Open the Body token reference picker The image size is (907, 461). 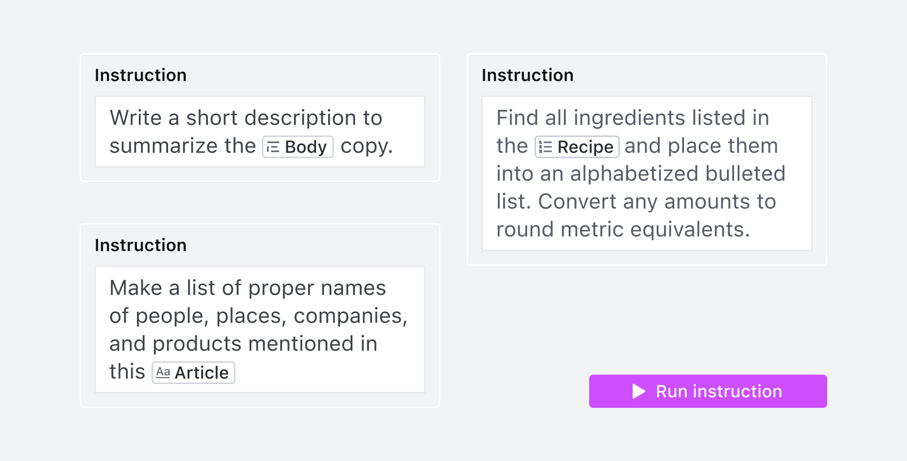(297, 146)
